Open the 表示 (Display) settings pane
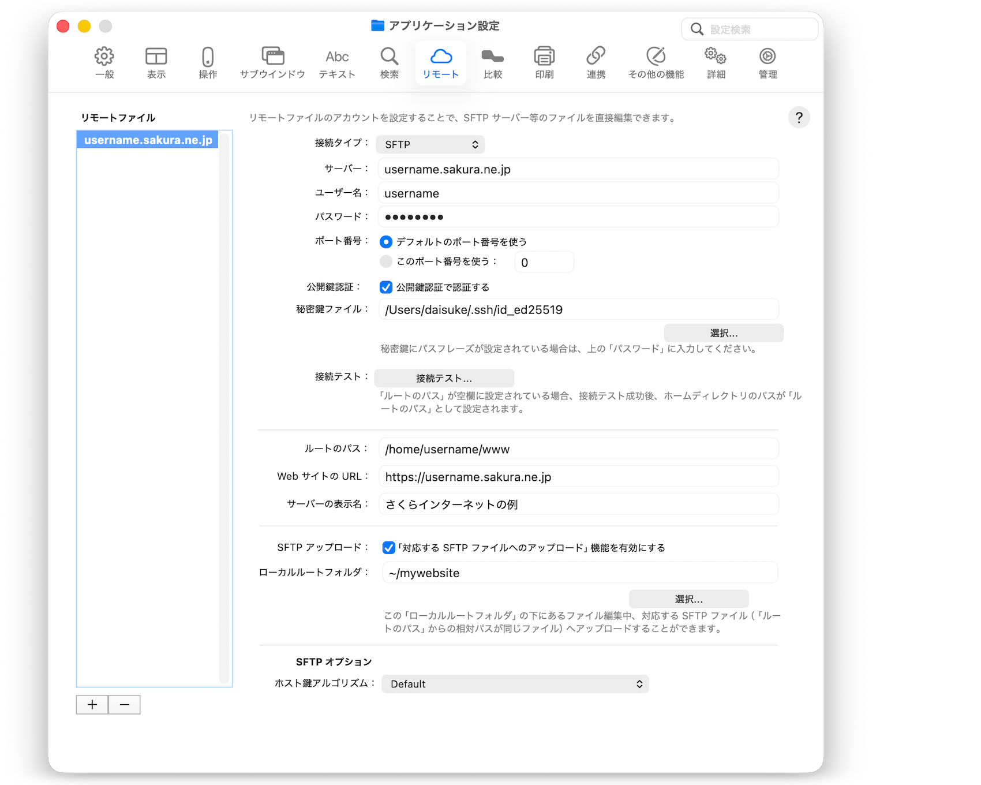 coord(156,62)
